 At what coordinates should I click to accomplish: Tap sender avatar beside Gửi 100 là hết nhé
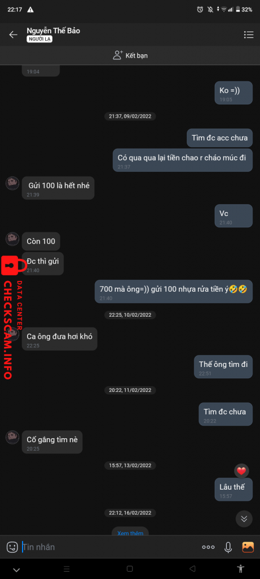(12, 183)
